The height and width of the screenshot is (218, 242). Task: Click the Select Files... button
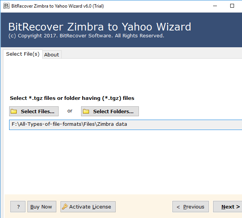pyautogui.click(x=34, y=111)
